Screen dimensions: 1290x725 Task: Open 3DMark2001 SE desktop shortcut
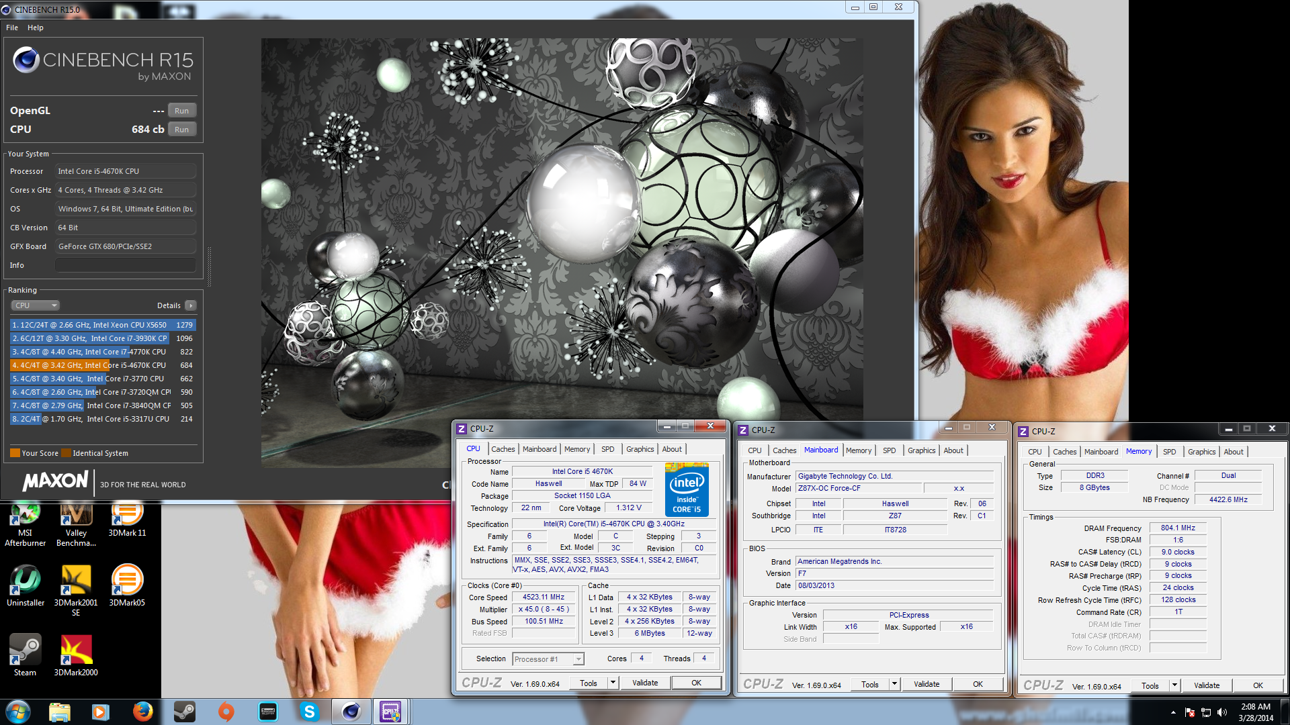coord(76,590)
